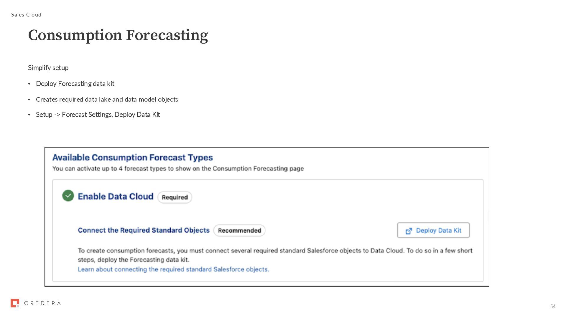566x318 pixels.
Task: Click the external link icon on Deploy Data Kit
Action: [409, 231]
